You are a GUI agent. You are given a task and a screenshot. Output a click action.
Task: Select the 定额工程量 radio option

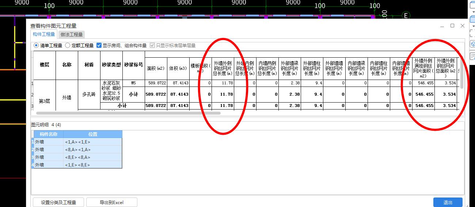pyautogui.click(x=79, y=46)
